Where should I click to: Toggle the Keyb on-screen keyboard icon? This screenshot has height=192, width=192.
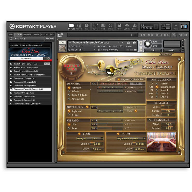[103, 26]
